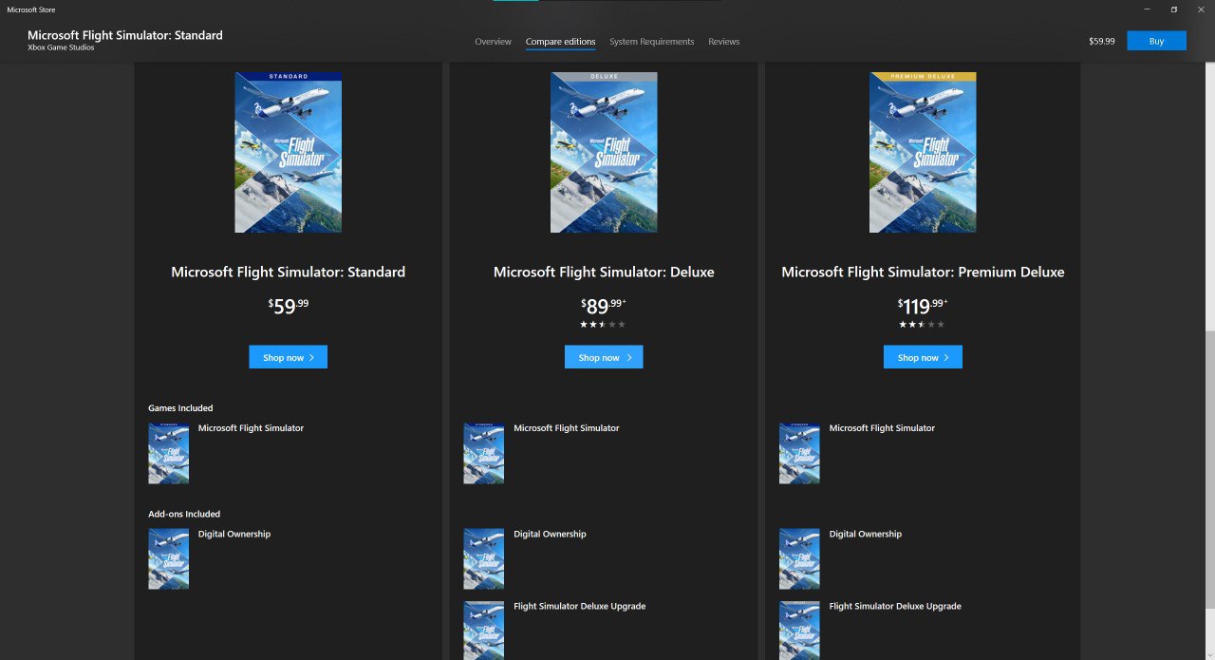
Task: Restore down the Microsoft Store window
Action: [1173, 9]
